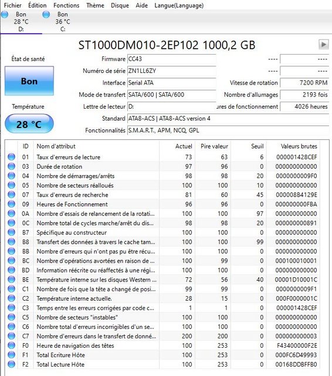Click status icon for Taux d'erreurs de recherche
Viewport: 332px width, 376px height.
(x=11, y=194)
